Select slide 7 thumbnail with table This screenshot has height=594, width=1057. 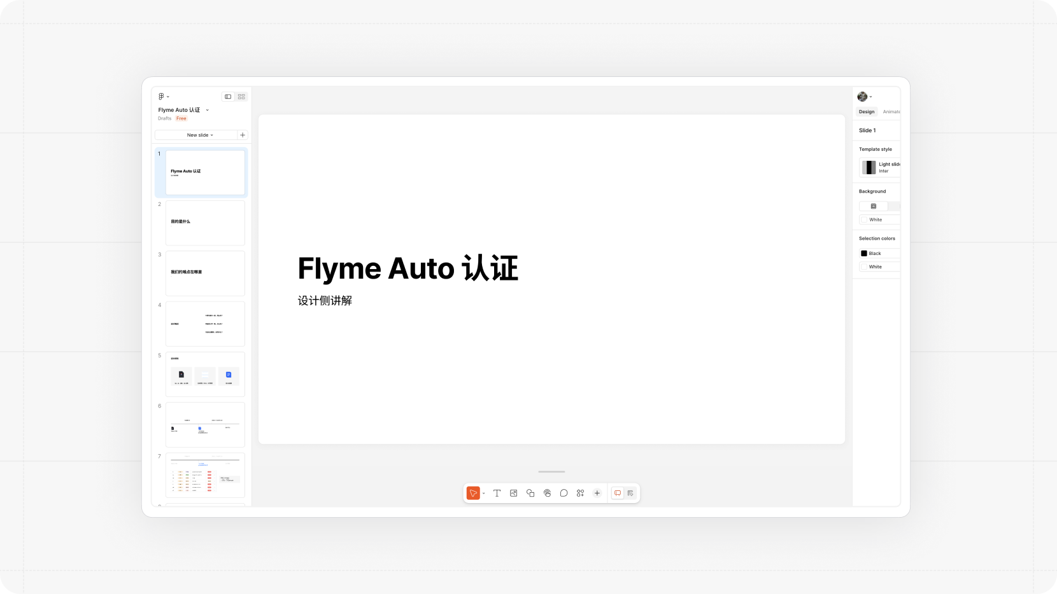click(205, 475)
